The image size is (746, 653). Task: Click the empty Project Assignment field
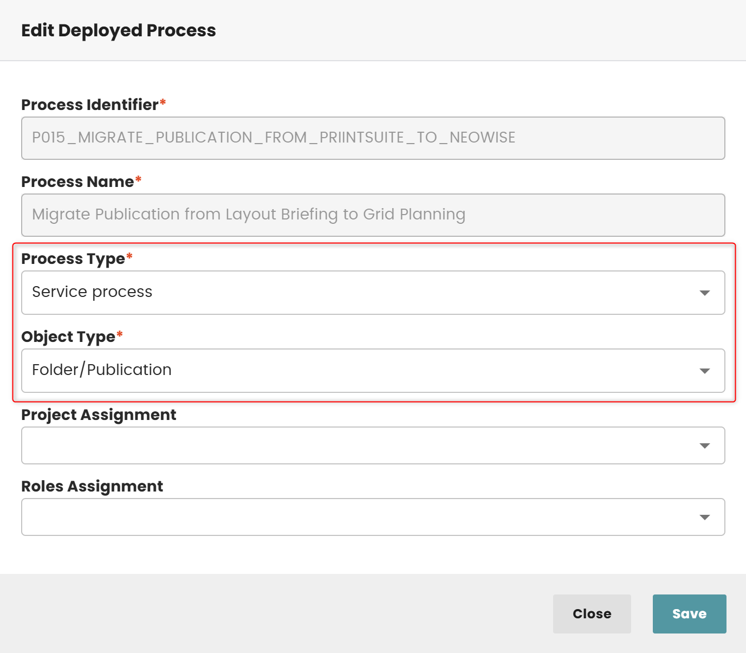tap(325, 445)
